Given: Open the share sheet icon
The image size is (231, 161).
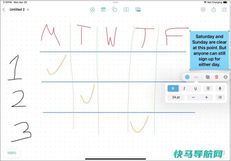Looking at the screenshot, I should (x=214, y=10).
